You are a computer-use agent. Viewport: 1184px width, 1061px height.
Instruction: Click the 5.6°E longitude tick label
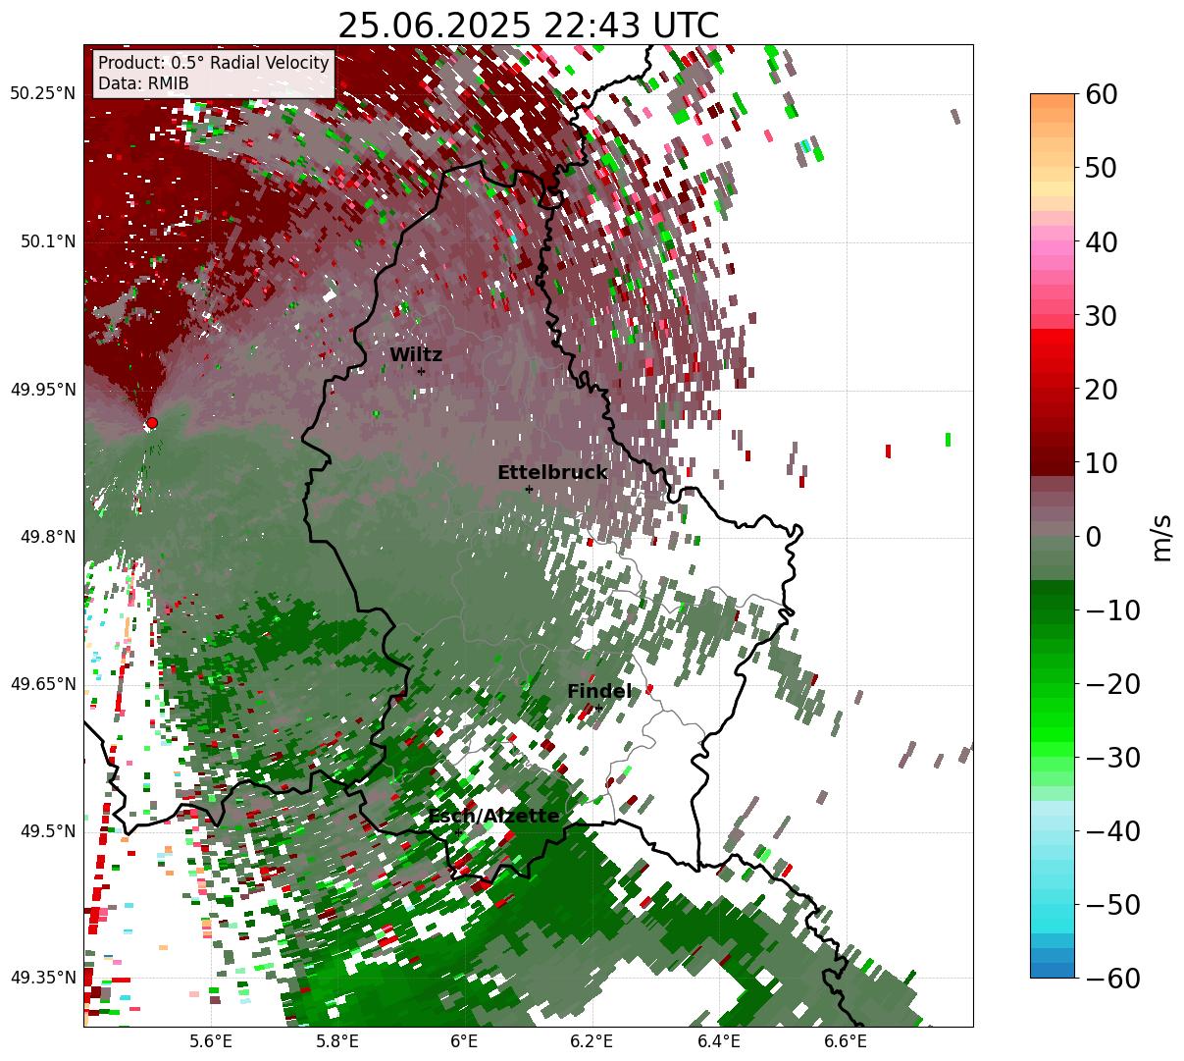point(211,1041)
